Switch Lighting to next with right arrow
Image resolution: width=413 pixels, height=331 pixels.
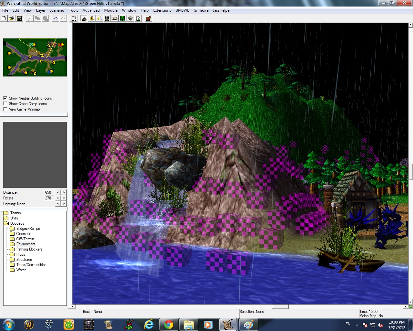64,204
